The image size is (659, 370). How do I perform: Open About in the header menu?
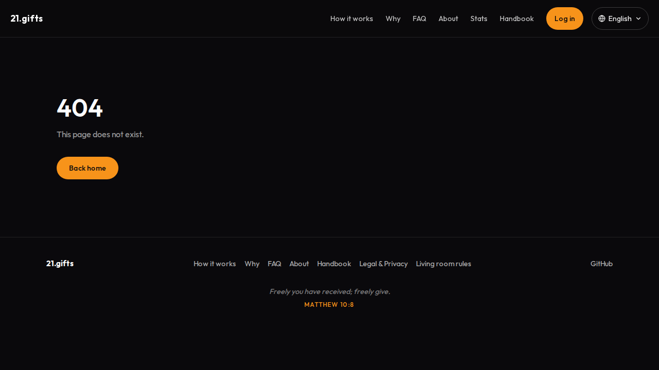click(x=448, y=18)
